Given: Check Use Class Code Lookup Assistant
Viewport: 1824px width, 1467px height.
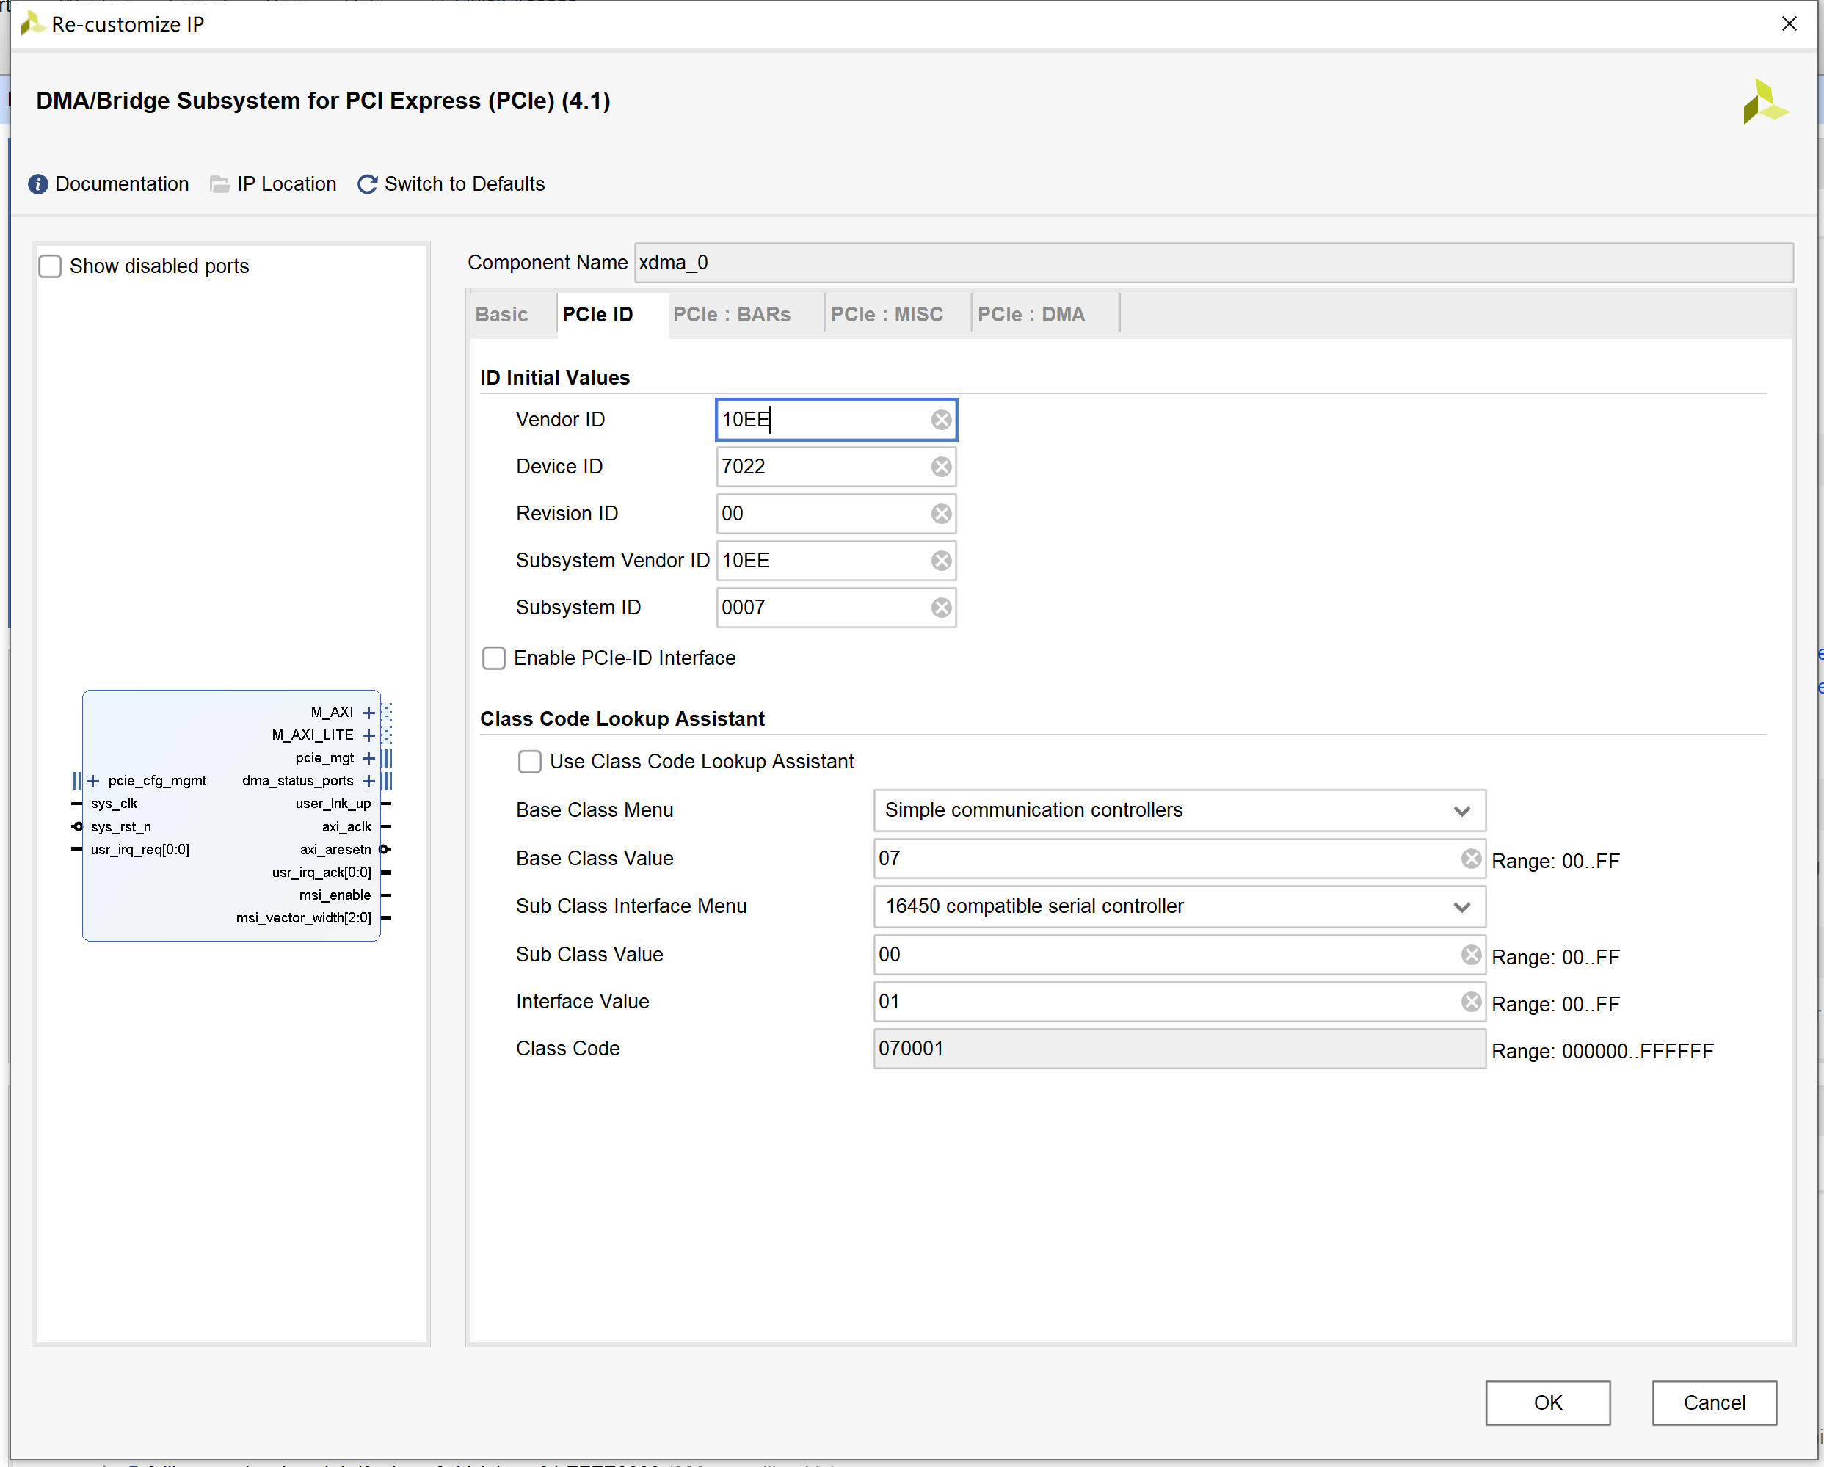Looking at the screenshot, I should coord(530,762).
